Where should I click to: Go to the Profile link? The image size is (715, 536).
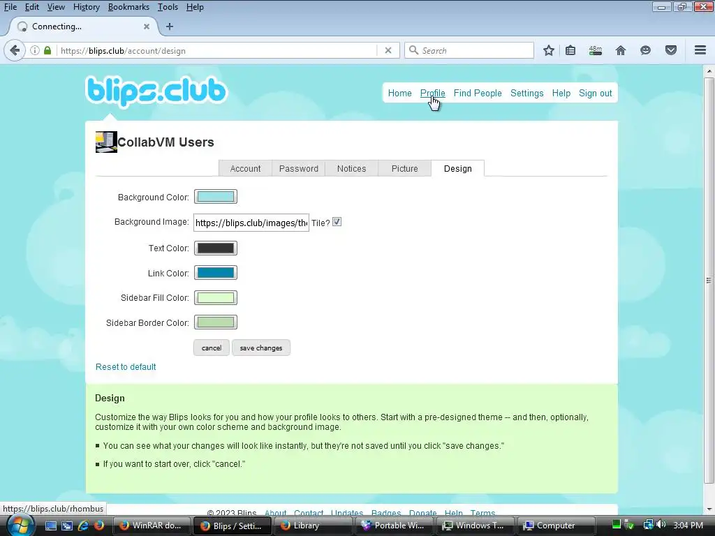(x=433, y=93)
